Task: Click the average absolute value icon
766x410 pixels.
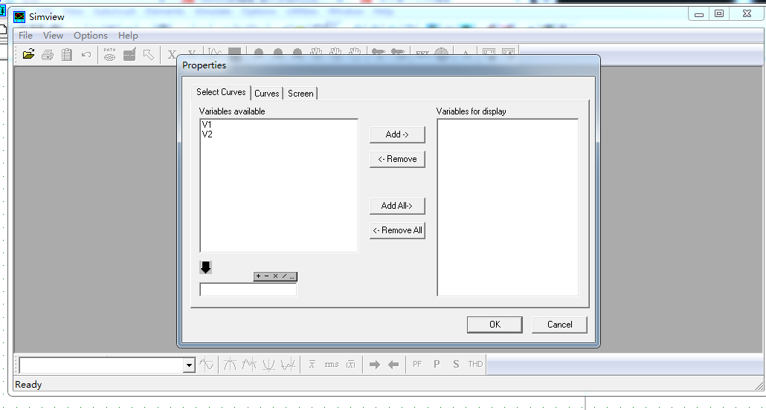Action: (351, 364)
